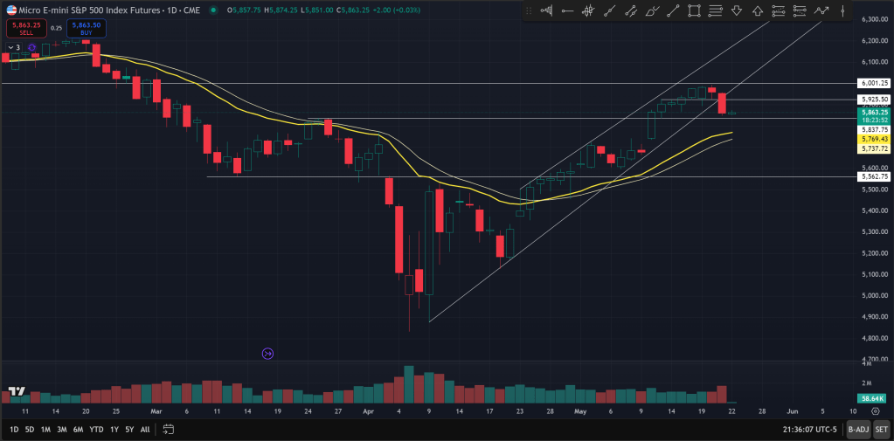Screen dimensions: 894x441
Task: Toggle the SET settlement price option
Action: pos(881,430)
